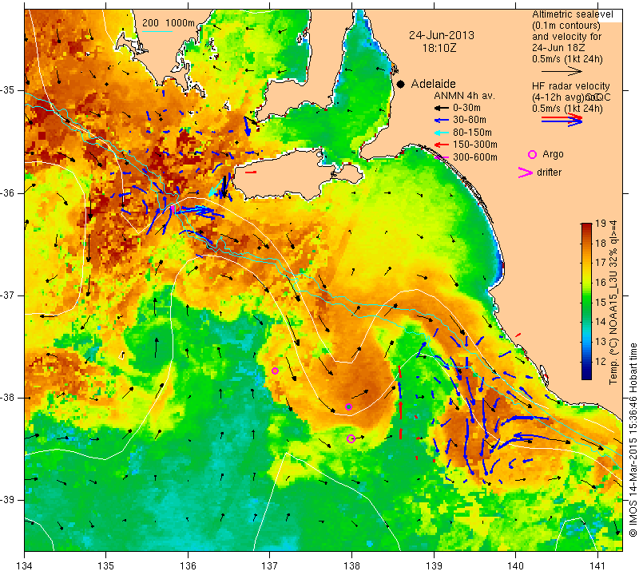Click longitude label 136

(x=188, y=565)
